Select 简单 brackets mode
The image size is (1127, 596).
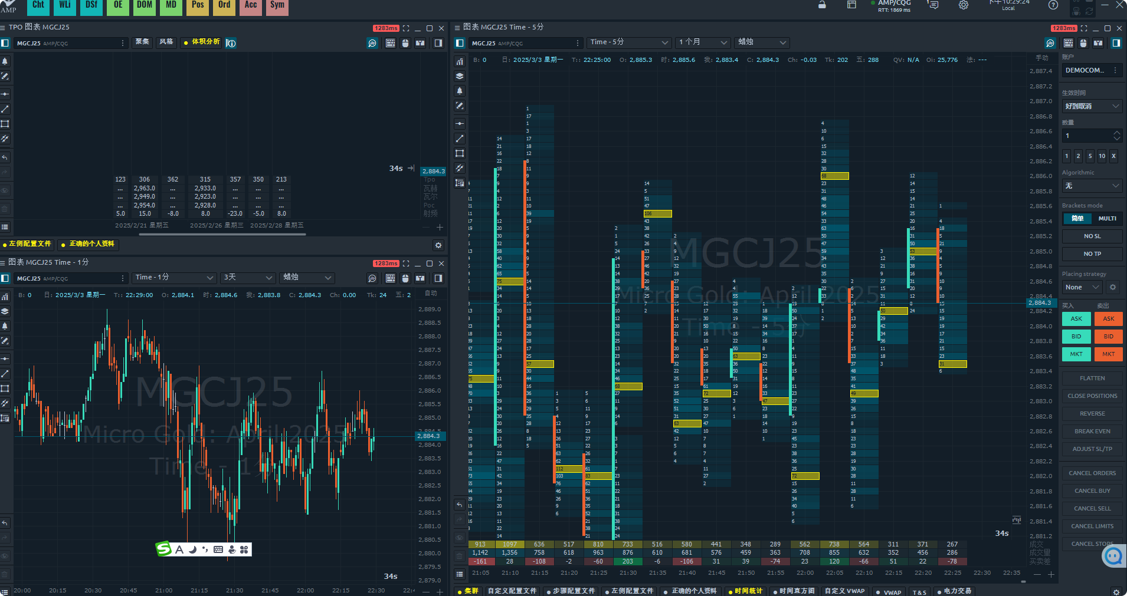pyautogui.click(x=1077, y=219)
